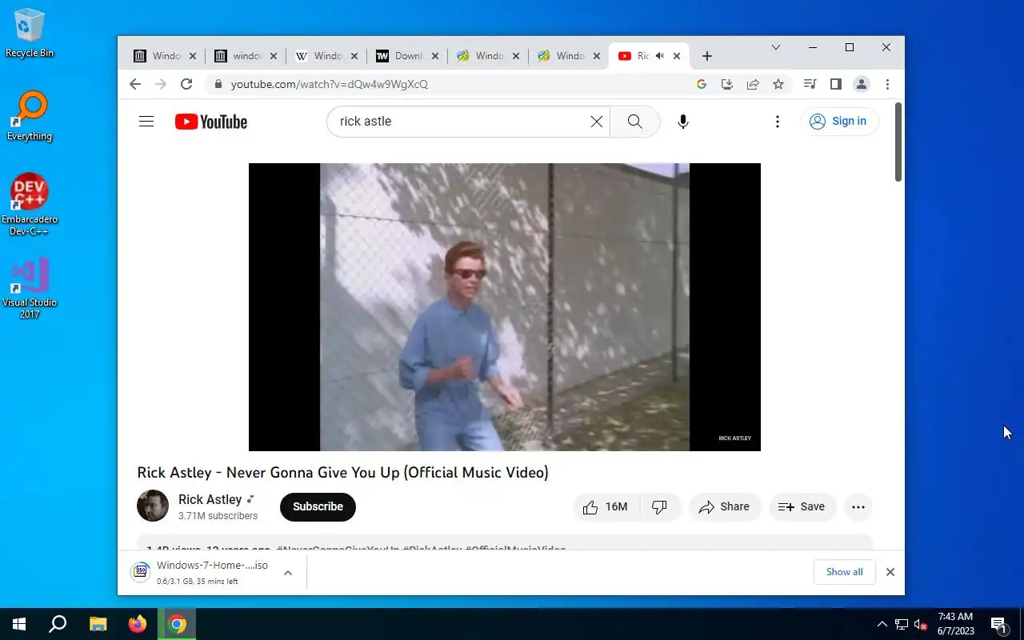Click the forward navigation arrow

(161, 84)
